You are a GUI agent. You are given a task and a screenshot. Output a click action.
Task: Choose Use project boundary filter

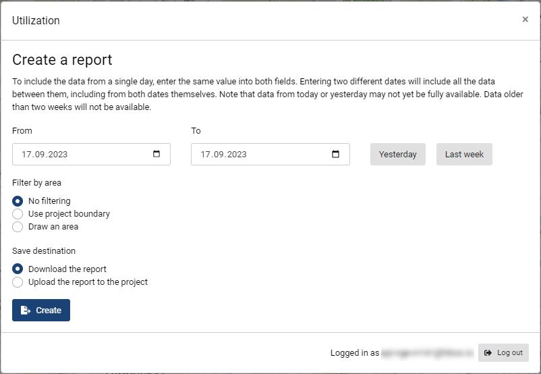point(18,214)
